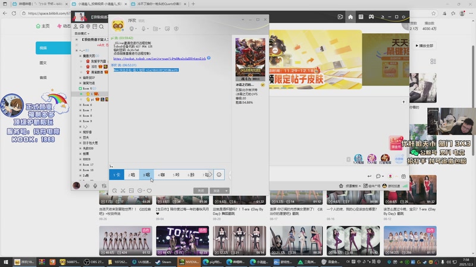
Task: Switch to the third browser tab
Action: coord(159,4)
